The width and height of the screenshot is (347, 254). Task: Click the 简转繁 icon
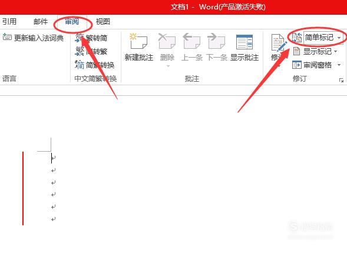click(x=80, y=51)
